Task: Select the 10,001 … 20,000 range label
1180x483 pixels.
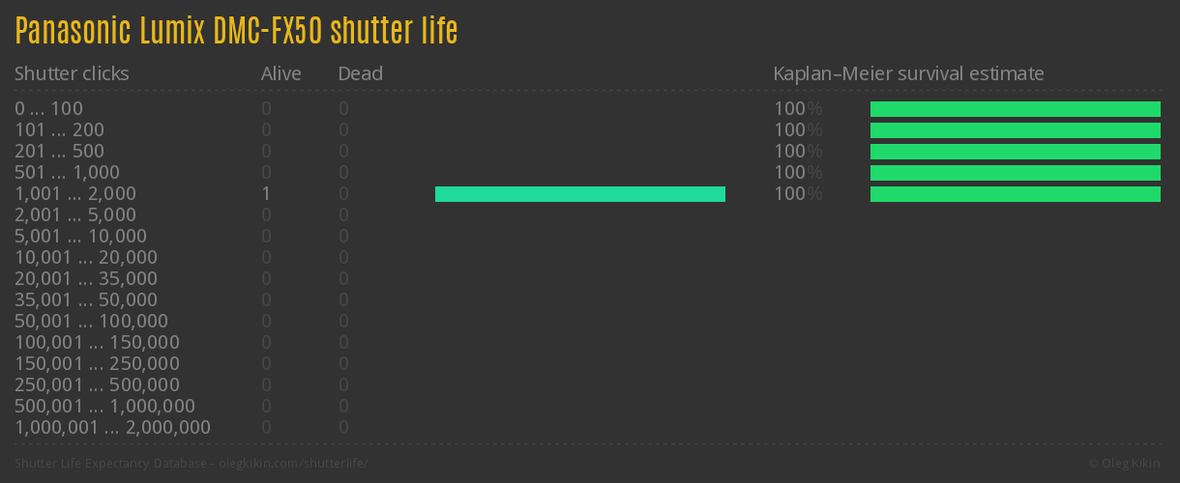Action: point(86,258)
